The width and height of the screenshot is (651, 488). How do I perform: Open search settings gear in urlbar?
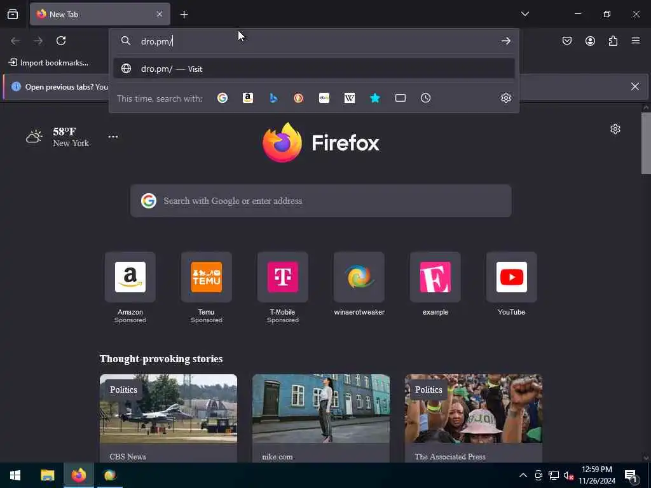click(x=505, y=98)
